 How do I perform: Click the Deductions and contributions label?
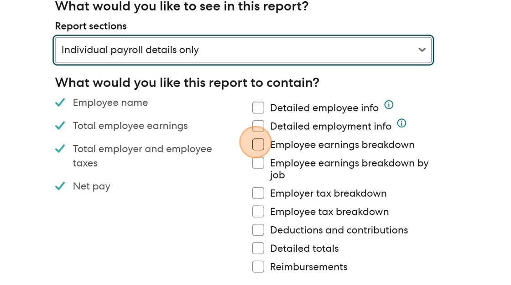[x=339, y=230]
